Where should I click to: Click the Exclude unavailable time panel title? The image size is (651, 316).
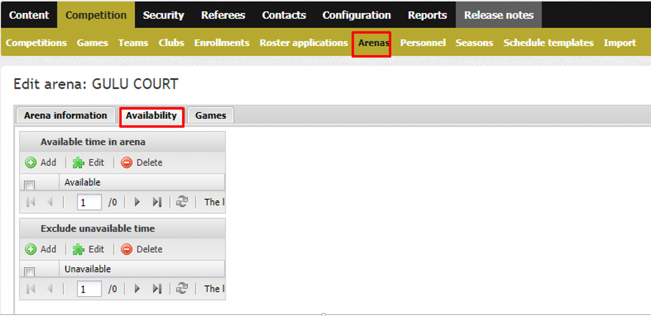(98, 229)
